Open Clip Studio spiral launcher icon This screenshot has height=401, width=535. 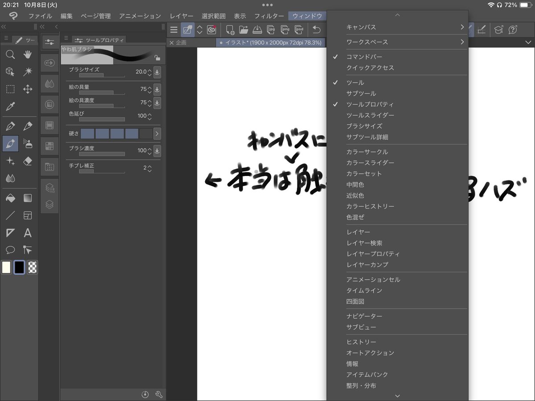pos(211,30)
